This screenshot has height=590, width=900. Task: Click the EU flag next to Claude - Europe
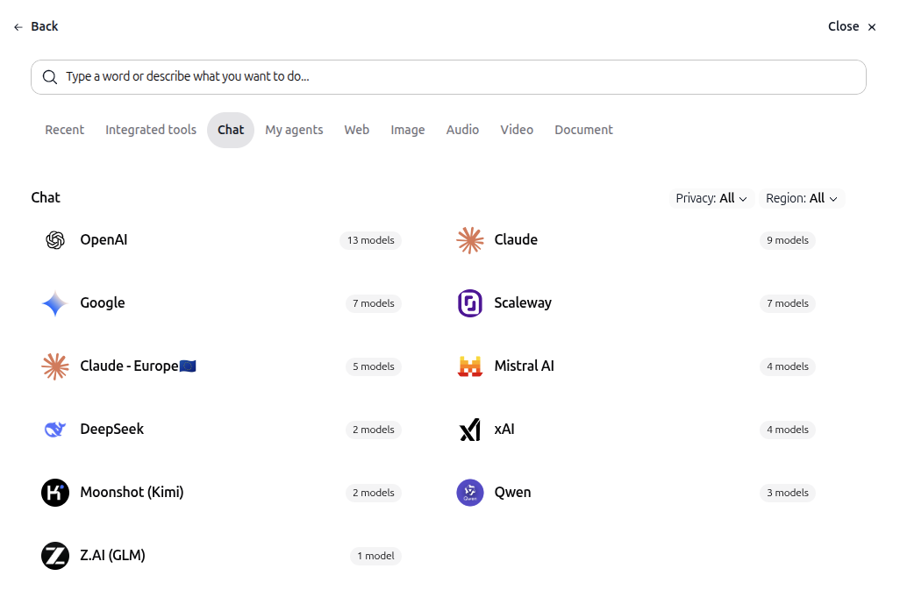coord(188,366)
